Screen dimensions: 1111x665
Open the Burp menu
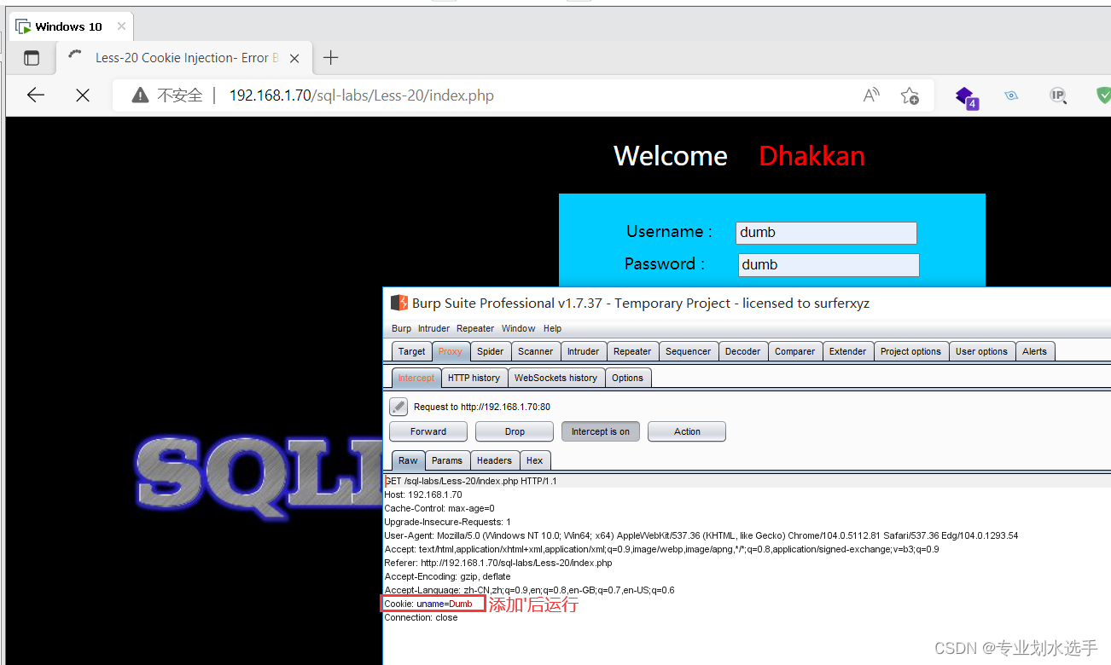coord(401,328)
